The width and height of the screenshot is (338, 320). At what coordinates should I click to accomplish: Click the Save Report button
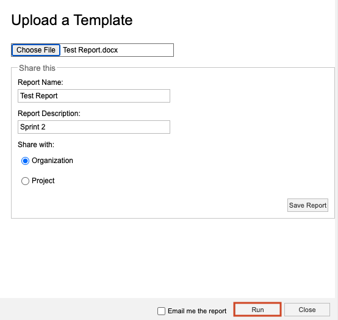point(307,205)
